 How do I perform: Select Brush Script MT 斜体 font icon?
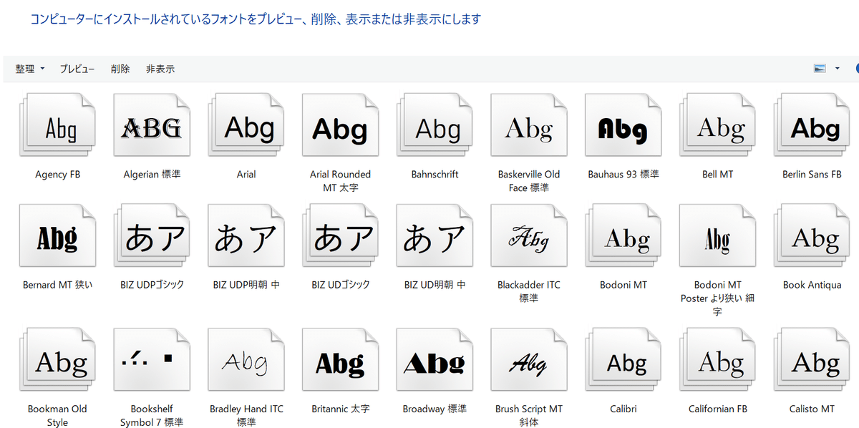[529, 360]
